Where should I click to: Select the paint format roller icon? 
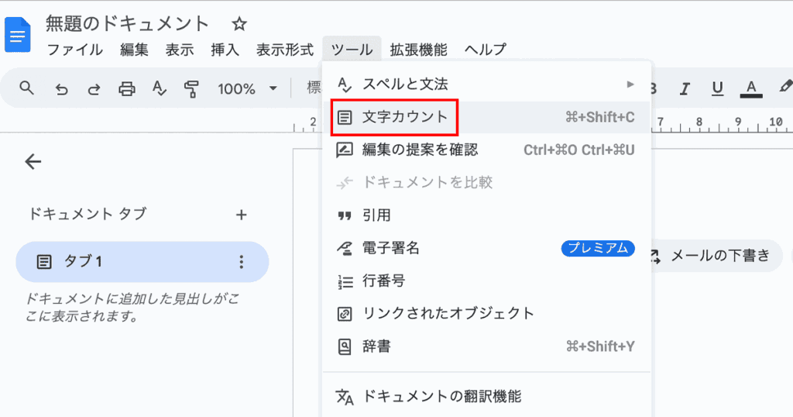(191, 89)
